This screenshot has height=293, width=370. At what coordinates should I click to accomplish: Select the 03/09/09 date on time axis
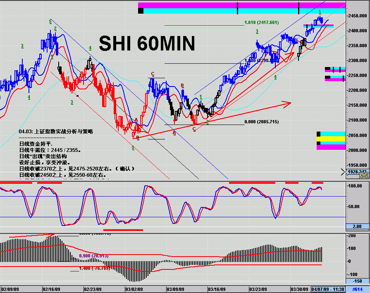pyautogui.click(x=175, y=289)
